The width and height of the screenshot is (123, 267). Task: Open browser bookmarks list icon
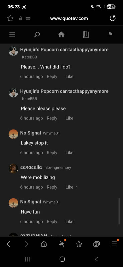pyautogui.click(x=79, y=244)
